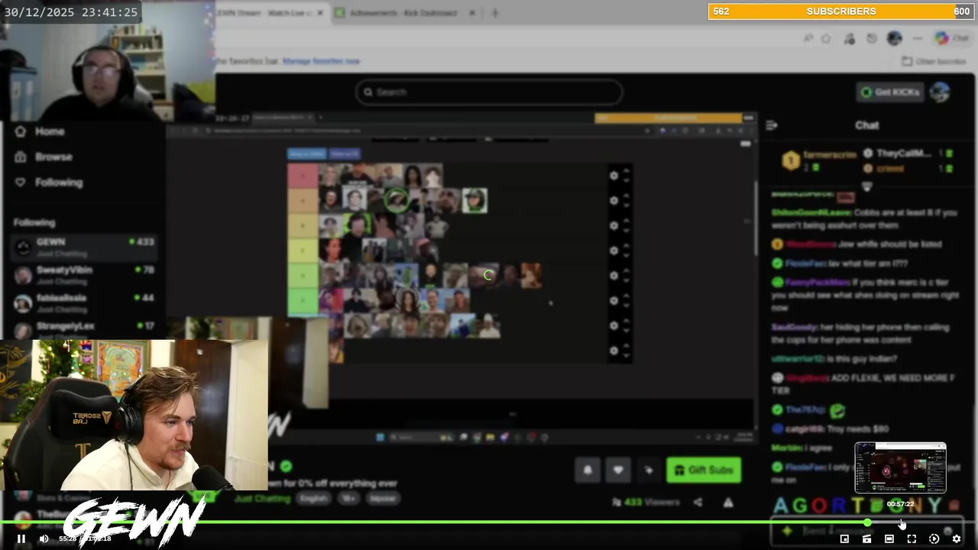Viewport: 978px width, 550px height.
Task: Open settings gear for fourth tier row
Action: click(x=614, y=251)
